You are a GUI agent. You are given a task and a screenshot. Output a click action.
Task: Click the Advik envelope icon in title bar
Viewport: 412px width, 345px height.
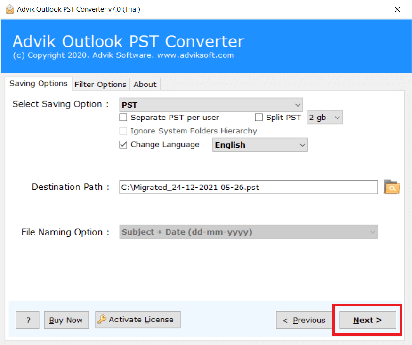coord(9,9)
